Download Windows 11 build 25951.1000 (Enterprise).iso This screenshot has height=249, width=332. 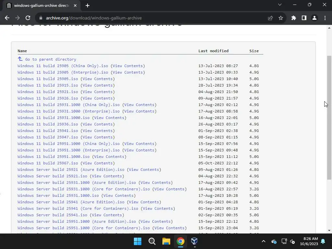click(69, 150)
